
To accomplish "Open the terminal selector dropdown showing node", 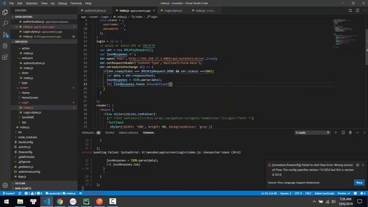I will 312,133.
